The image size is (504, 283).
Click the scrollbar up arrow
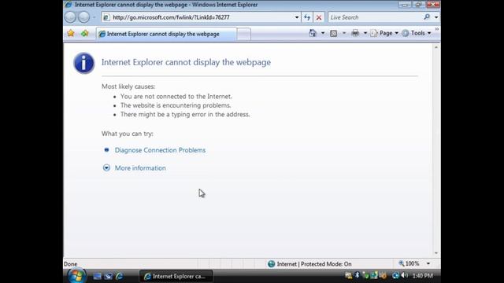436,47
